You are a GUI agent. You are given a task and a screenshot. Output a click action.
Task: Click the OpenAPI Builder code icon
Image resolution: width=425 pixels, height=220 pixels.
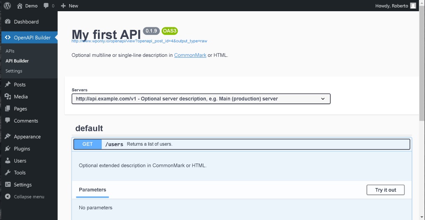[7, 37]
